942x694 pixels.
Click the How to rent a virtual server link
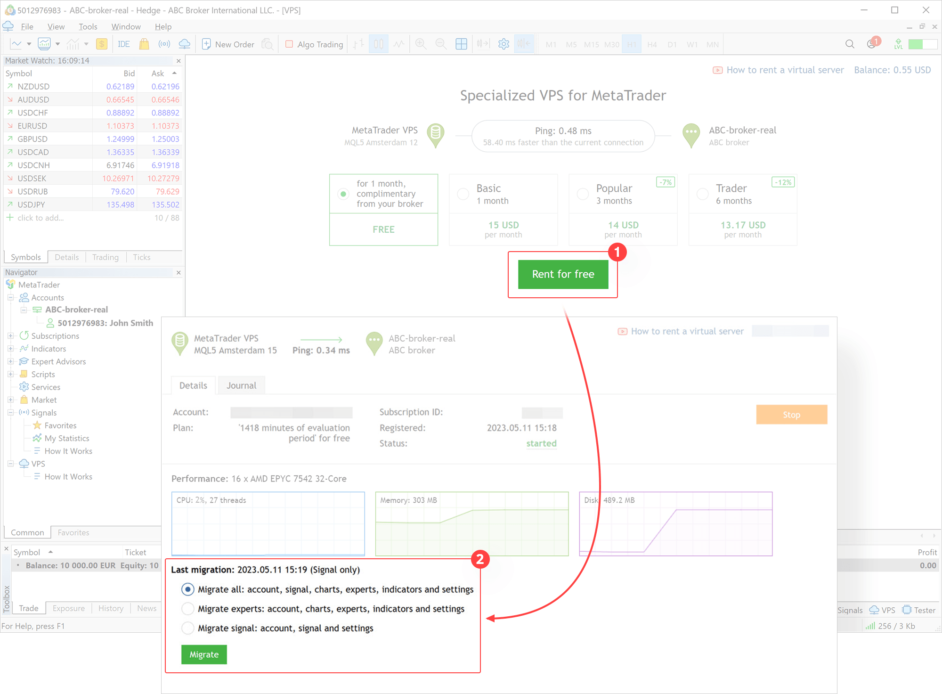pyautogui.click(x=778, y=69)
